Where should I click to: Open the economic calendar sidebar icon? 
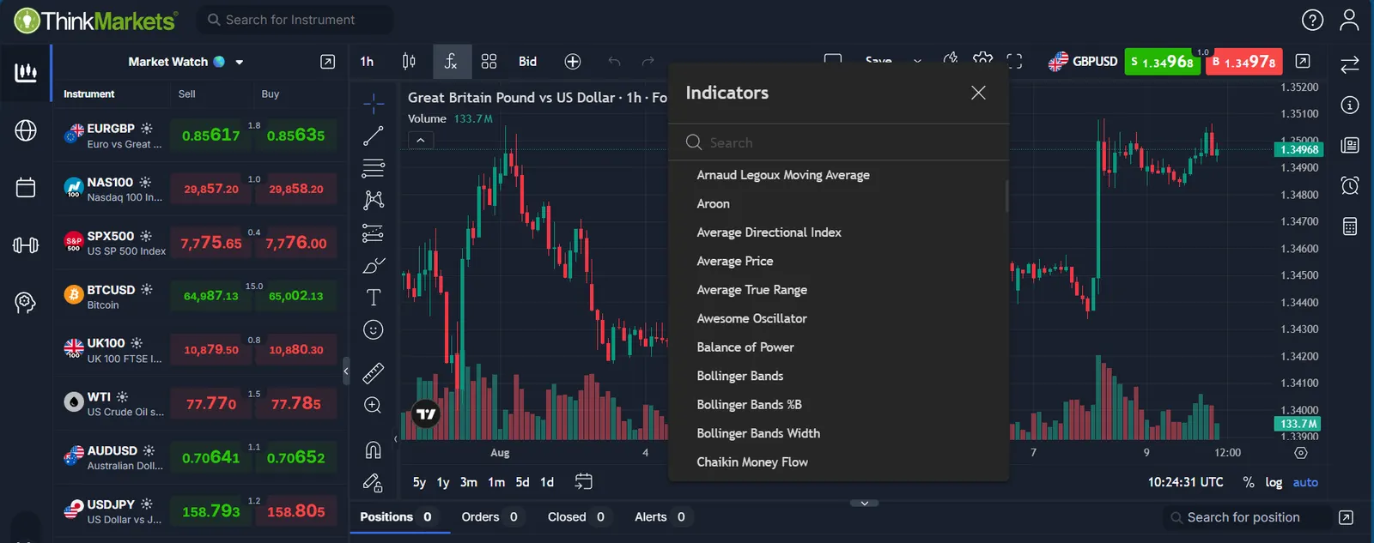pyautogui.click(x=26, y=187)
